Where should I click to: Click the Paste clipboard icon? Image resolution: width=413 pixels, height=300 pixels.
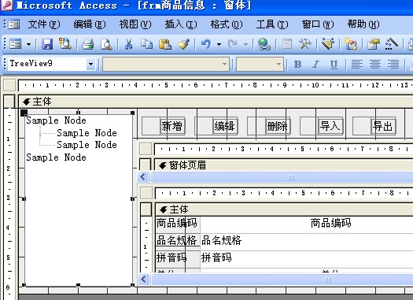pyautogui.click(x=165, y=44)
